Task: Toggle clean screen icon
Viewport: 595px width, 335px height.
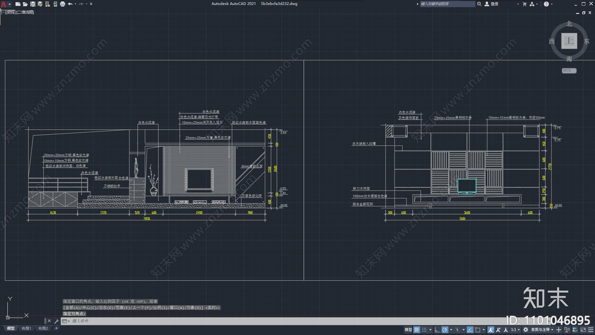Action: tap(583, 330)
